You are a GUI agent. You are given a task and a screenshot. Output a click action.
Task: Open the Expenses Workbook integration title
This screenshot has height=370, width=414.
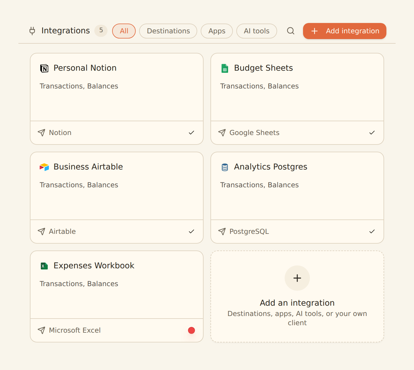94,266
